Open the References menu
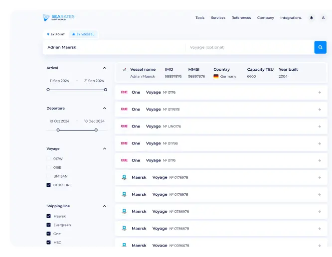Screen dimensions: 332x257 click(241, 18)
